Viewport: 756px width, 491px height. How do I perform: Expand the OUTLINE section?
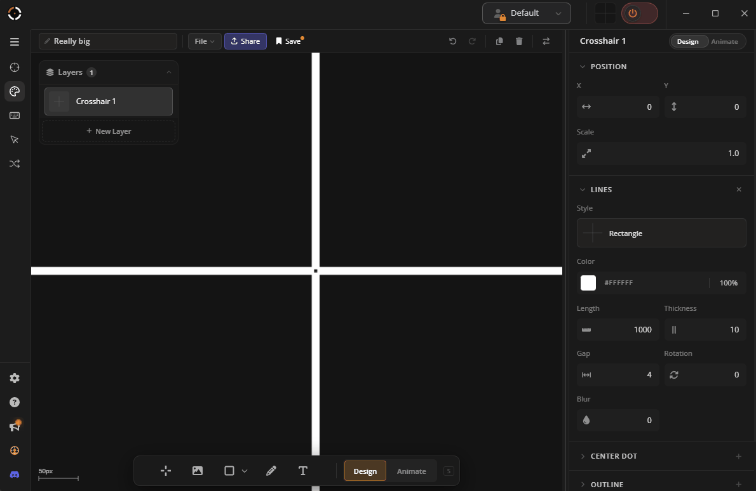[582, 484]
